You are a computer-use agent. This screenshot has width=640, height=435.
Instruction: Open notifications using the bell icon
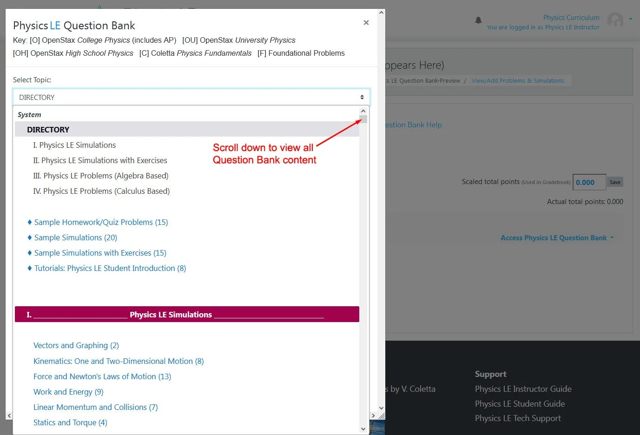pyautogui.click(x=478, y=20)
